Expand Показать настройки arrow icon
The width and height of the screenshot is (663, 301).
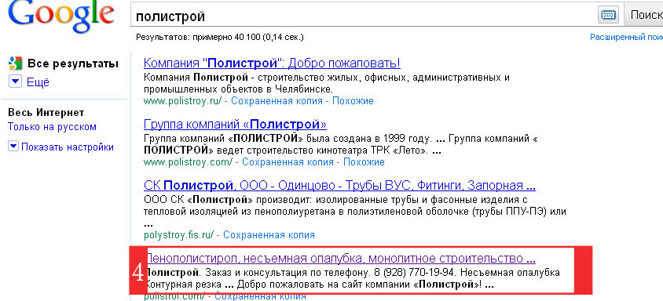pyautogui.click(x=13, y=147)
